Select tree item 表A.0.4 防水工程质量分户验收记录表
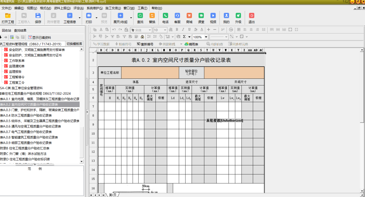This screenshot has height=197, width=365. (26, 116)
